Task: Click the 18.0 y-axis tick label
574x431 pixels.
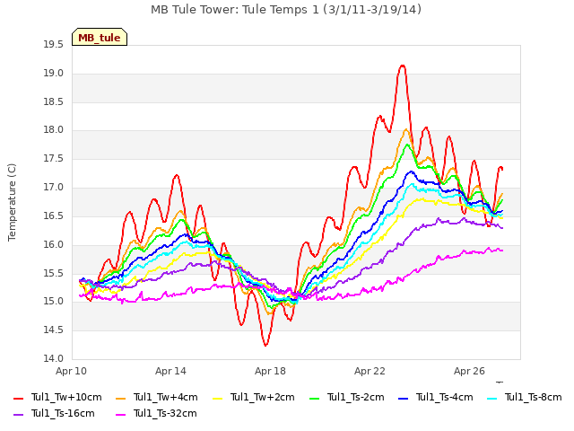Action: pos(54,129)
